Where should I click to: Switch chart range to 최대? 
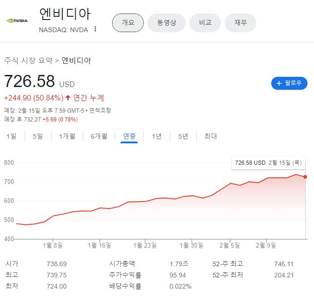point(210,136)
